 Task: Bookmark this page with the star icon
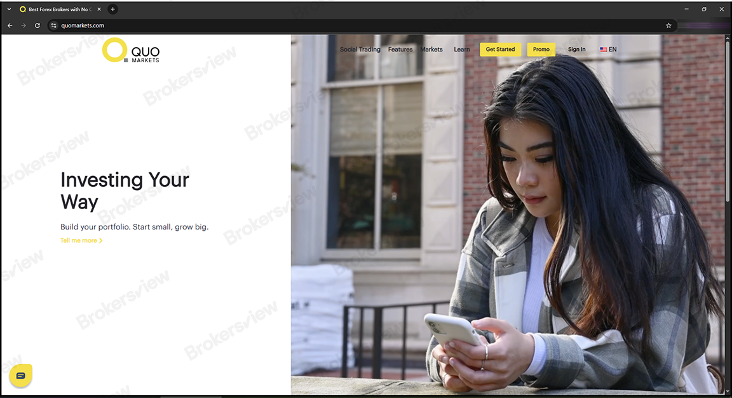[x=668, y=25]
